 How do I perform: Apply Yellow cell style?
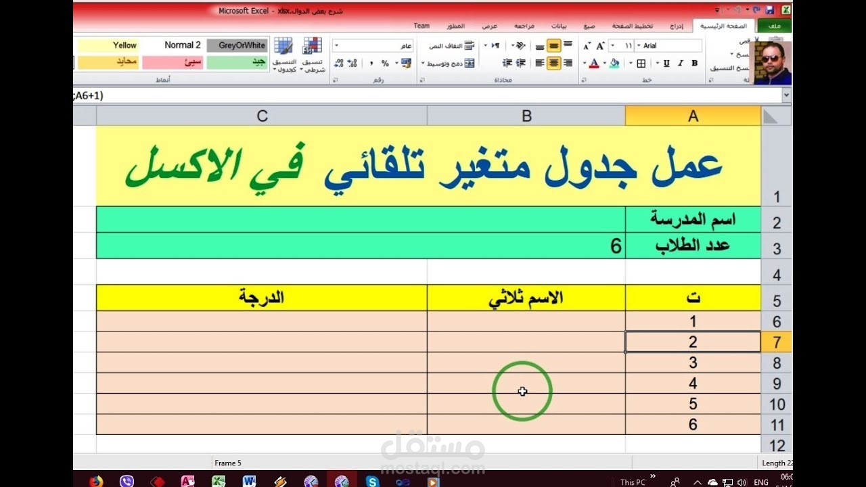tap(108, 45)
